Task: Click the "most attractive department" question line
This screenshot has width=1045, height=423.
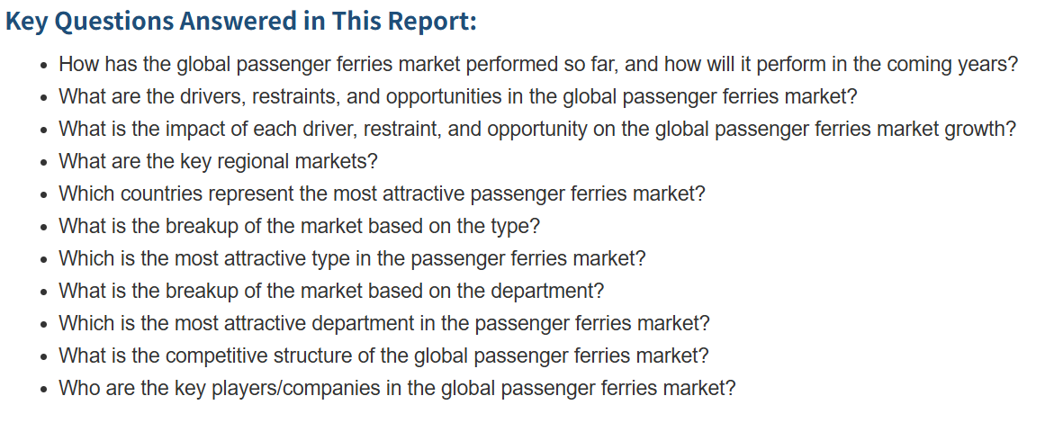Action: point(384,324)
